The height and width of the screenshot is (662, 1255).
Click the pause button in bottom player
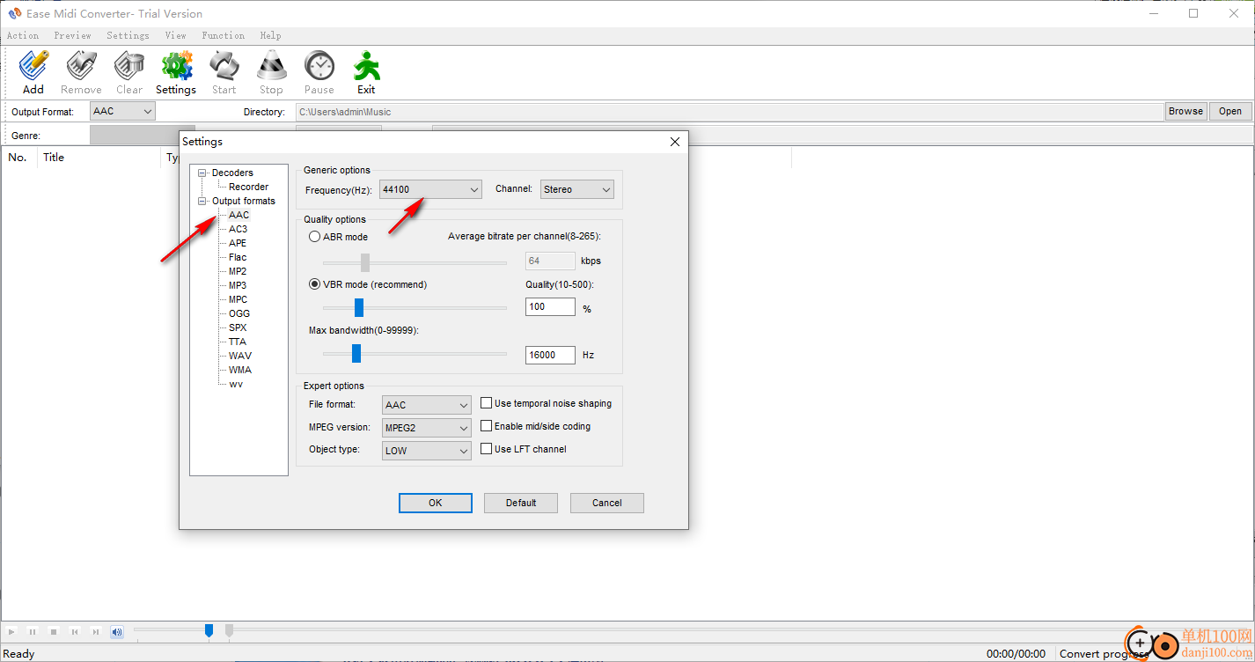point(33,631)
